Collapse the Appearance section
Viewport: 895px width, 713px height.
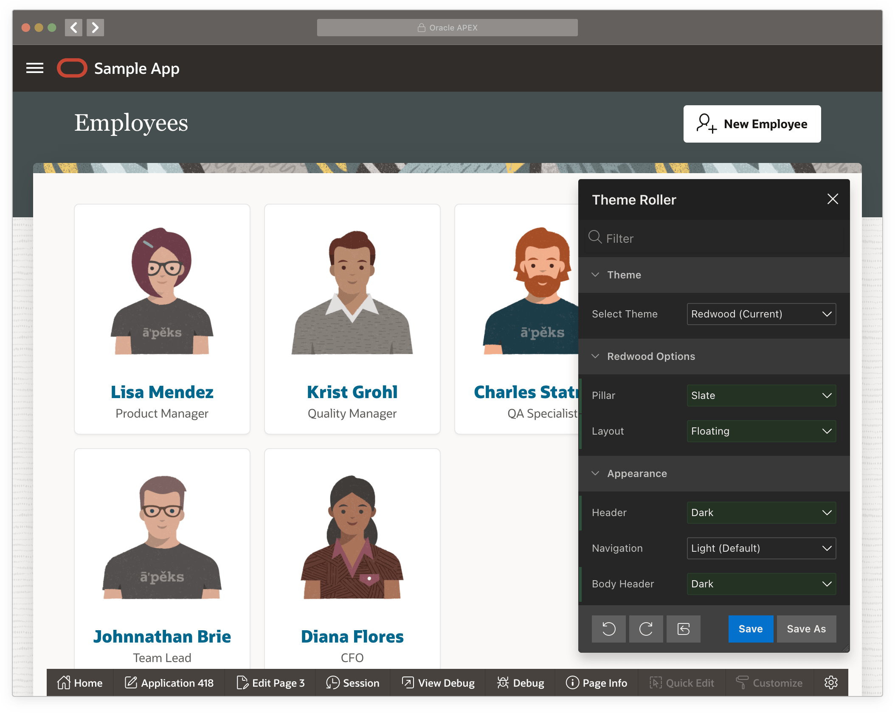tap(595, 474)
